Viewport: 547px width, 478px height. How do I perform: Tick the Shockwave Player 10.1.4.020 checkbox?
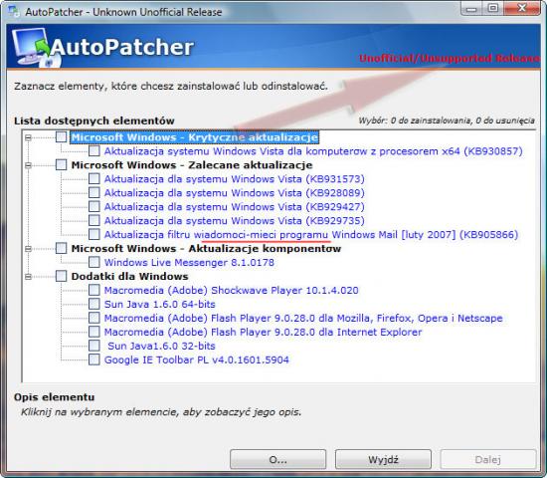94,290
